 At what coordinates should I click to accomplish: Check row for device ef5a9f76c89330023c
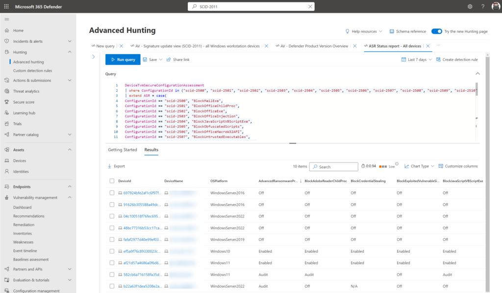(112, 251)
